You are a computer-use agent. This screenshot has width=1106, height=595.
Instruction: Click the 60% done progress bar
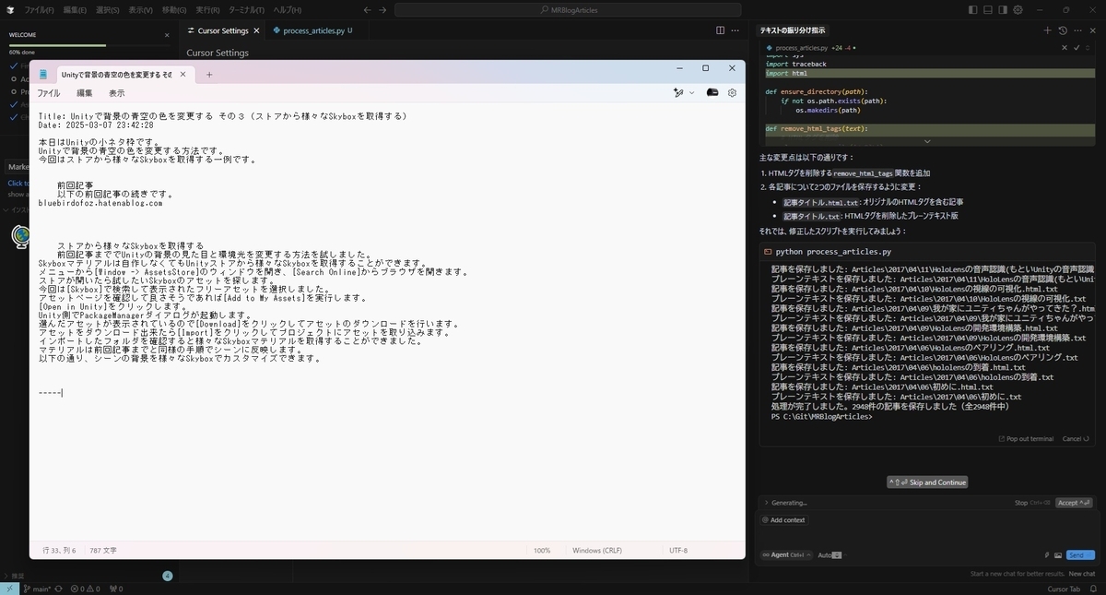(89, 44)
